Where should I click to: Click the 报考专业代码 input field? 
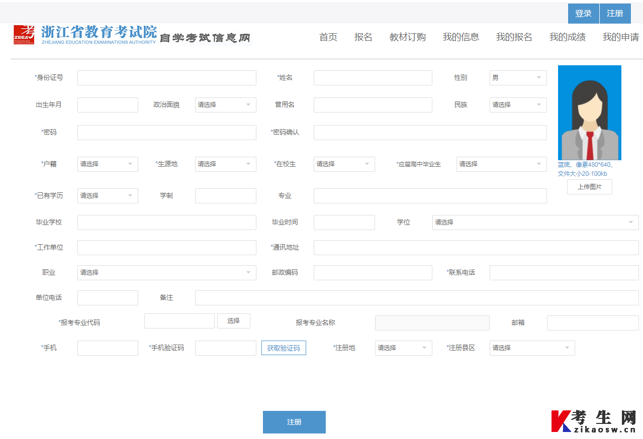coord(179,321)
